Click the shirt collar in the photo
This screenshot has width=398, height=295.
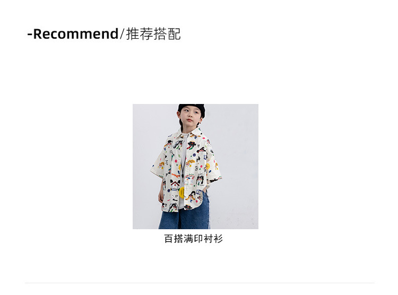click(192, 133)
